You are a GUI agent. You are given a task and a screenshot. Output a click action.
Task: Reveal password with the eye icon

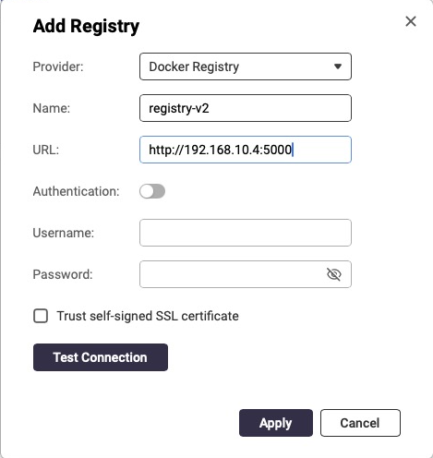[x=333, y=274]
